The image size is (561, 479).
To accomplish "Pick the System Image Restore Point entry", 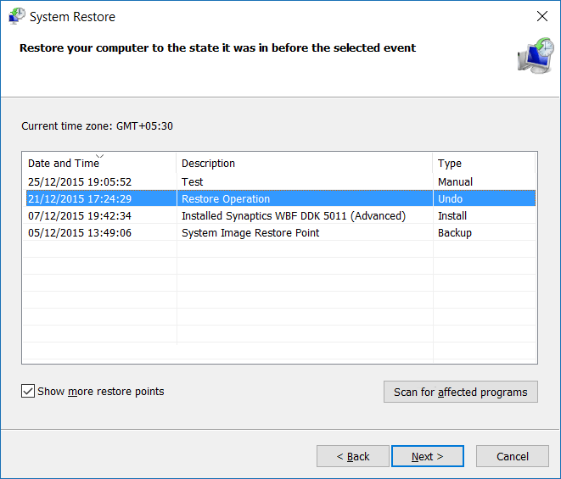I will coord(250,233).
